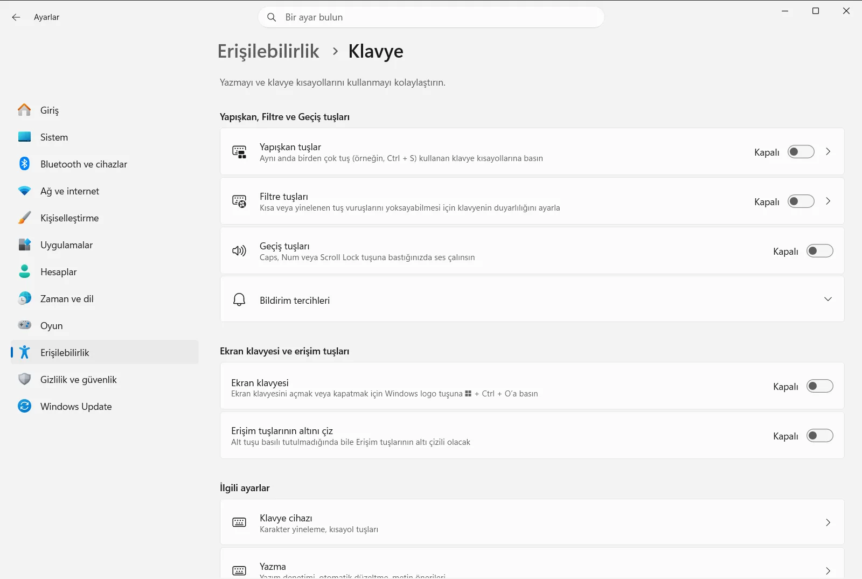Enable the Yapışkan tuşlar toggle
The width and height of the screenshot is (862, 579).
tap(801, 152)
